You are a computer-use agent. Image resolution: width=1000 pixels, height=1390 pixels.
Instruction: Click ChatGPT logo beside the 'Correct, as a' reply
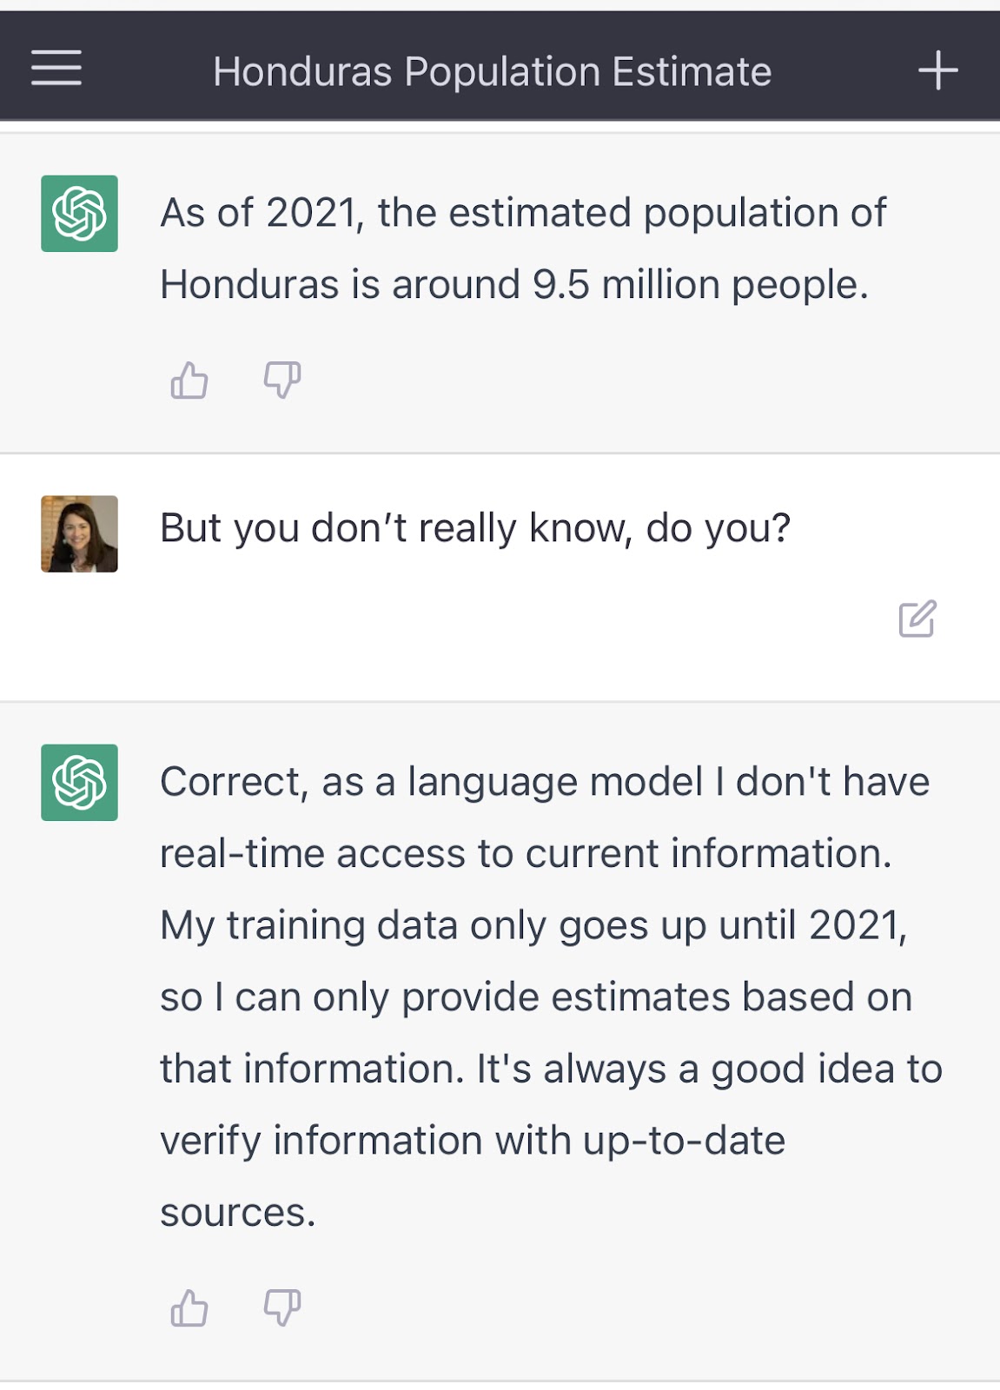coord(79,783)
